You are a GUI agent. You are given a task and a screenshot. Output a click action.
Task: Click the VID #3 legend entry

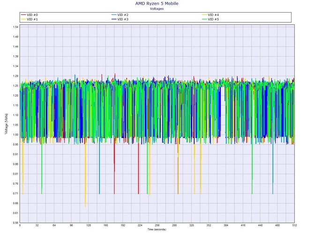click(120, 19)
